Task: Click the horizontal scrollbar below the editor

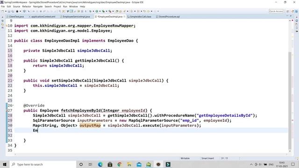Action: [151, 154]
